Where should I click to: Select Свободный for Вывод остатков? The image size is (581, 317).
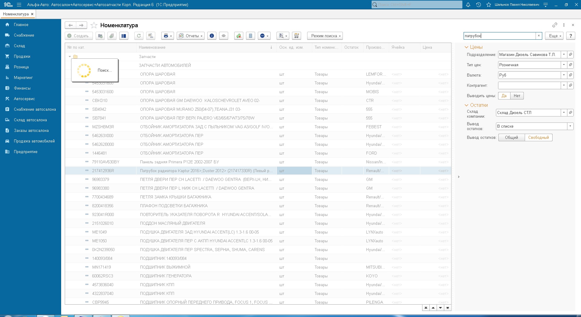pos(539,138)
